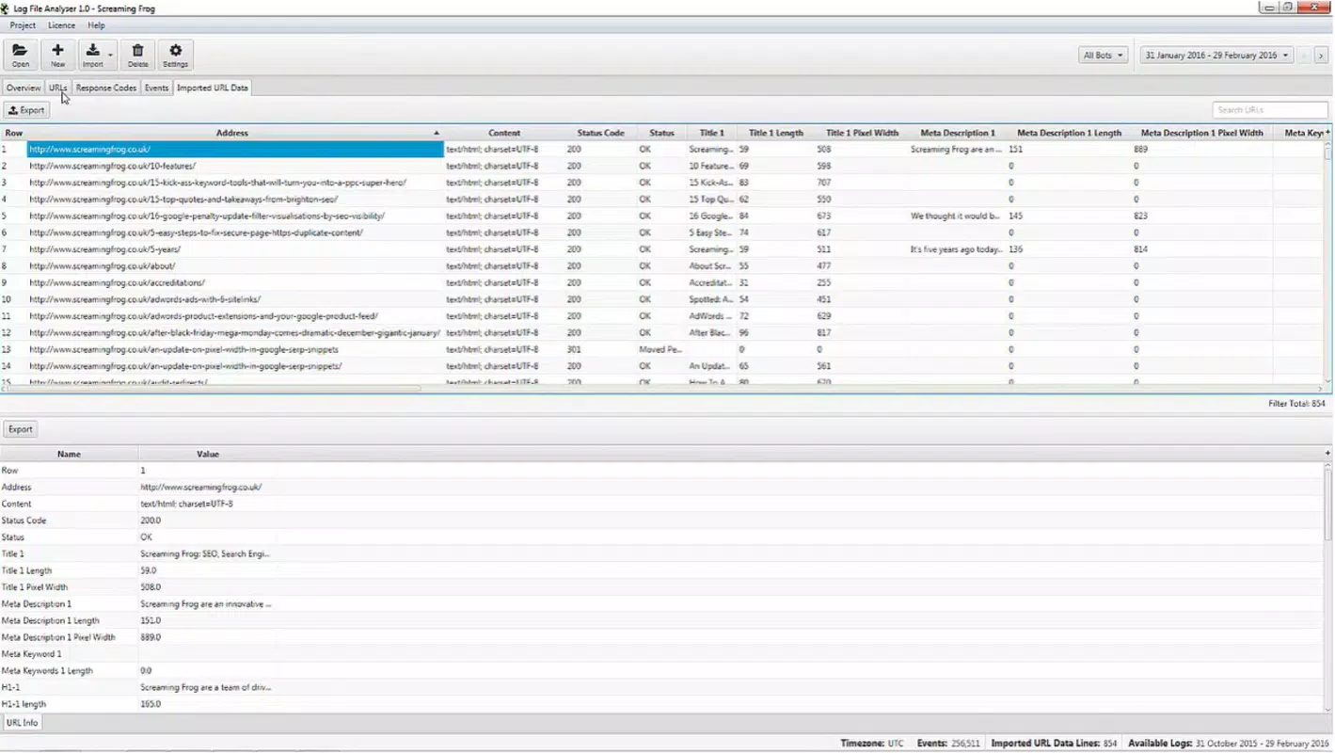The height and width of the screenshot is (753, 1335).
Task: Click the Meta Description 1 row in the details panel
Action: point(662,603)
